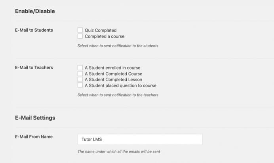Enable the Completed a course checkbox
Screen dimensions: 274x163
(x=80, y=36)
